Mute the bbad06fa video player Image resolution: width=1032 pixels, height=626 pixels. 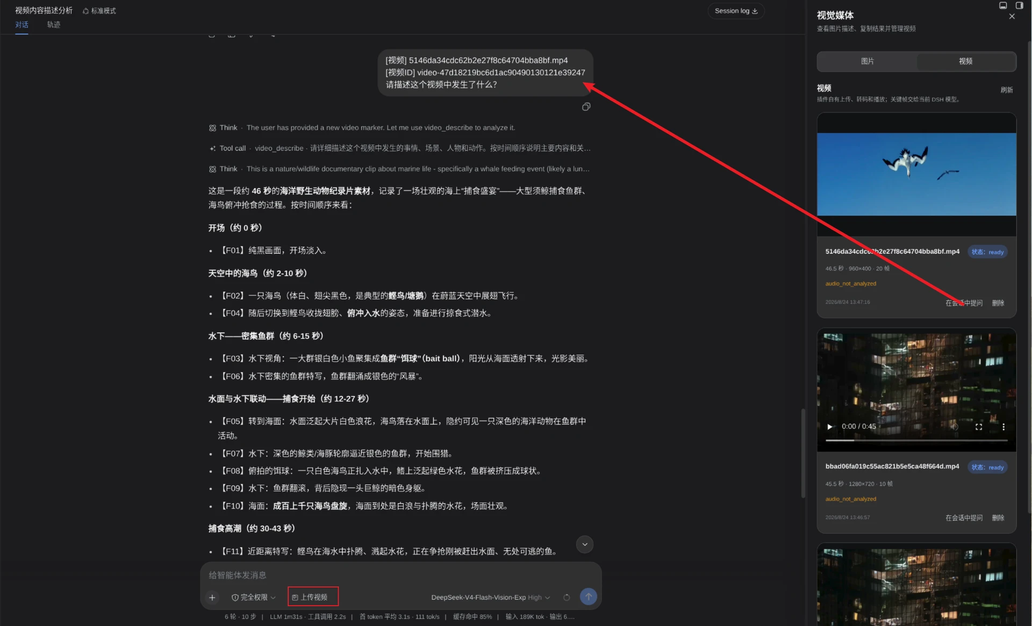coord(954,427)
